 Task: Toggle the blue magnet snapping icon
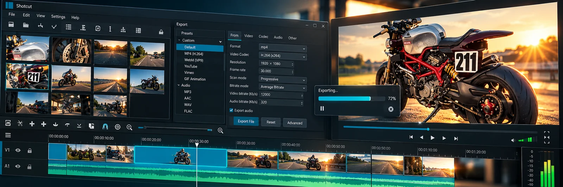[105, 126]
